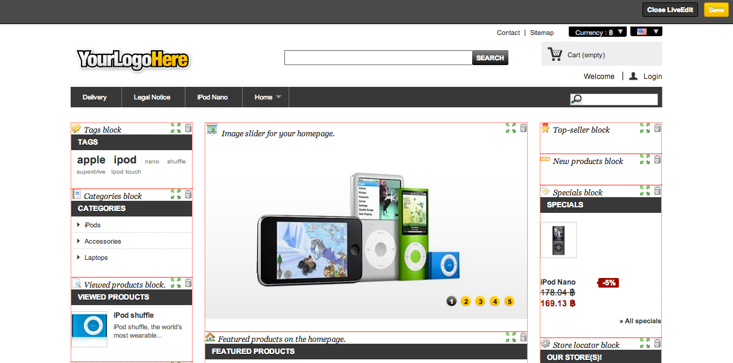The image size is (733, 363).
Task: Open the Legal Notice menu item
Action: click(x=152, y=97)
